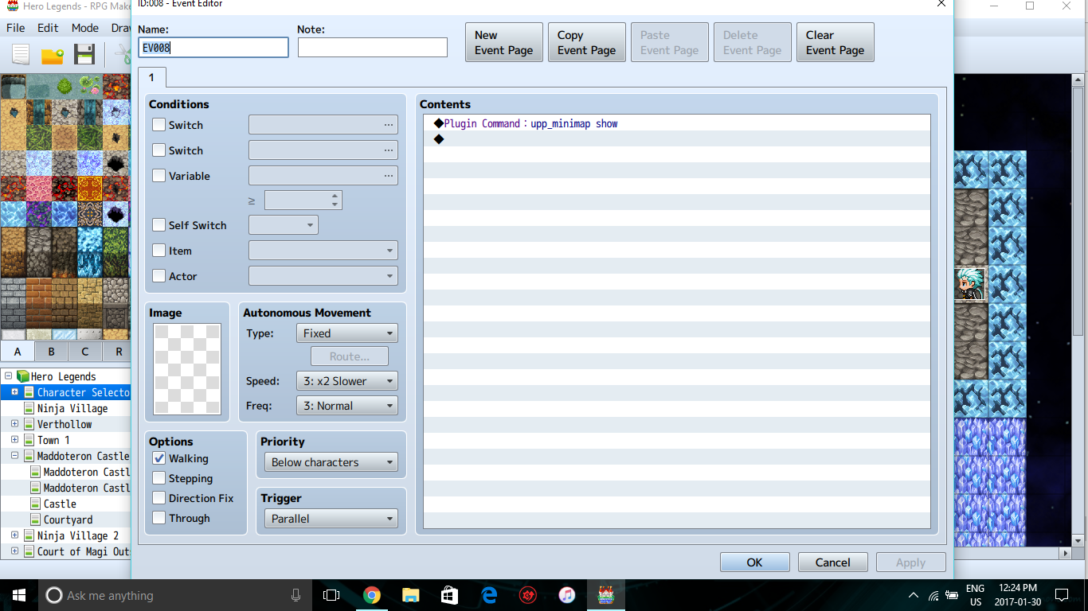The width and height of the screenshot is (1088, 611).
Task: Click the Save Project floppy icon
Action: (84, 55)
